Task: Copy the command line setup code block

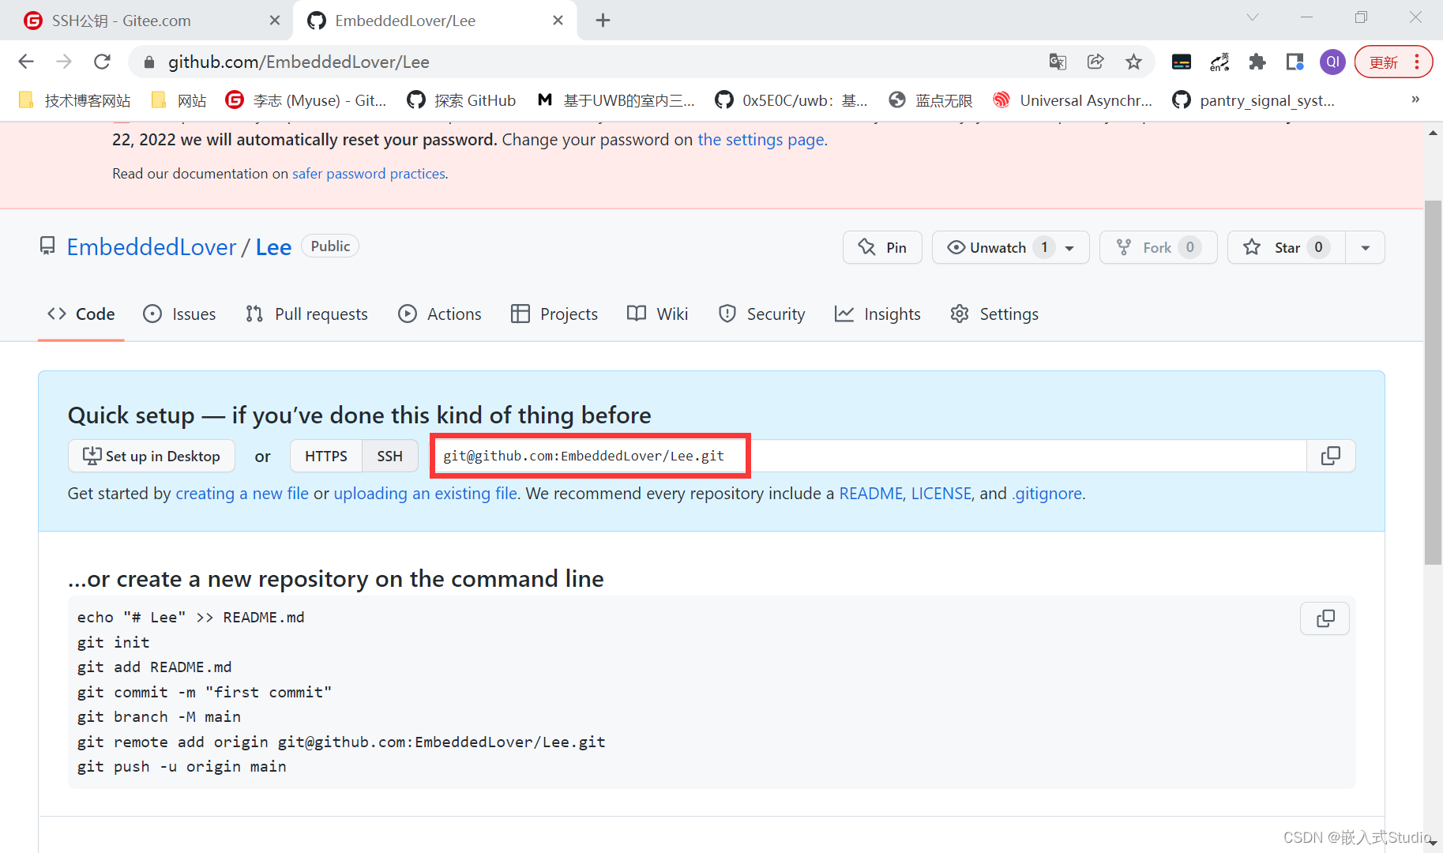Action: click(1325, 618)
